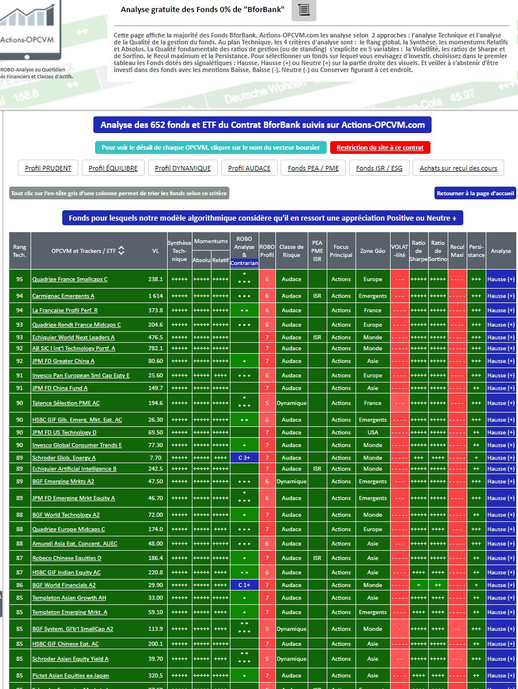The width and height of the screenshot is (518, 689).
Task: Click the sort arrows beside OPCVM et Trackers / ETF
Action: point(121,251)
